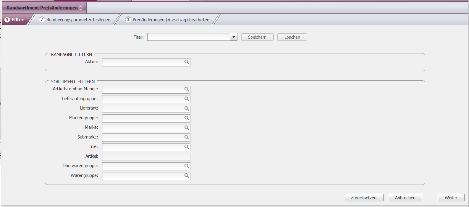Screen dimensions: 469x207
Task: Open lookup for Artikelliste ohne Menge
Action: [x=187, y=89]
